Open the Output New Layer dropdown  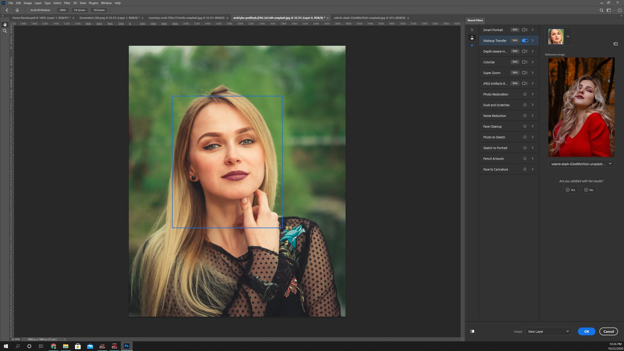click(548, 331)
